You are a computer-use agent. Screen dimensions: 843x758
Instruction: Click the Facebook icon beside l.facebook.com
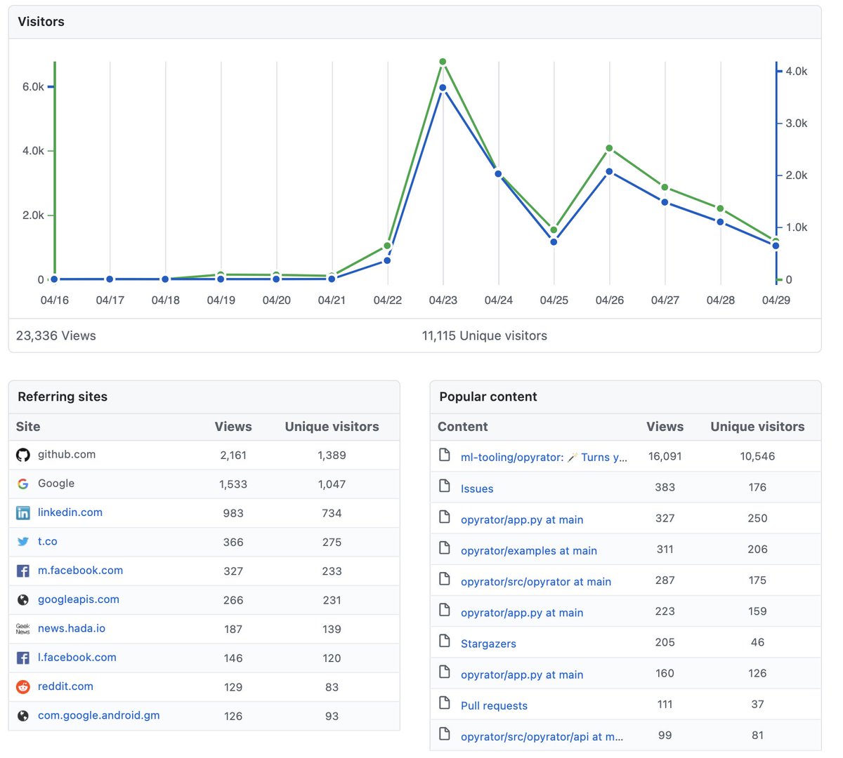pyautogui.click(x=23, y=658)
